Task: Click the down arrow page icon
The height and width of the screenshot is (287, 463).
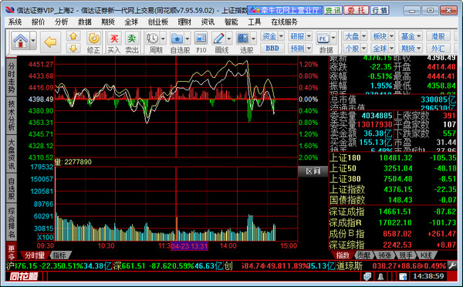Action: click(73, 48)
